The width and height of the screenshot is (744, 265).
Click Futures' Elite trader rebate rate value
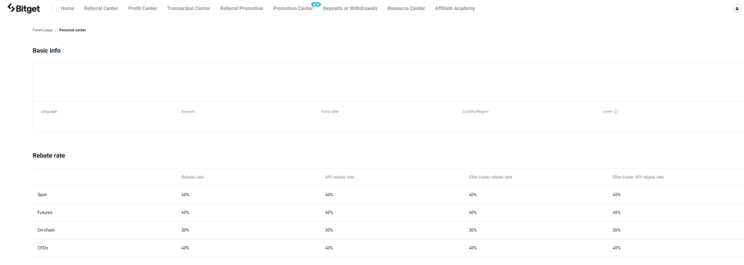(x=472, y=213)
